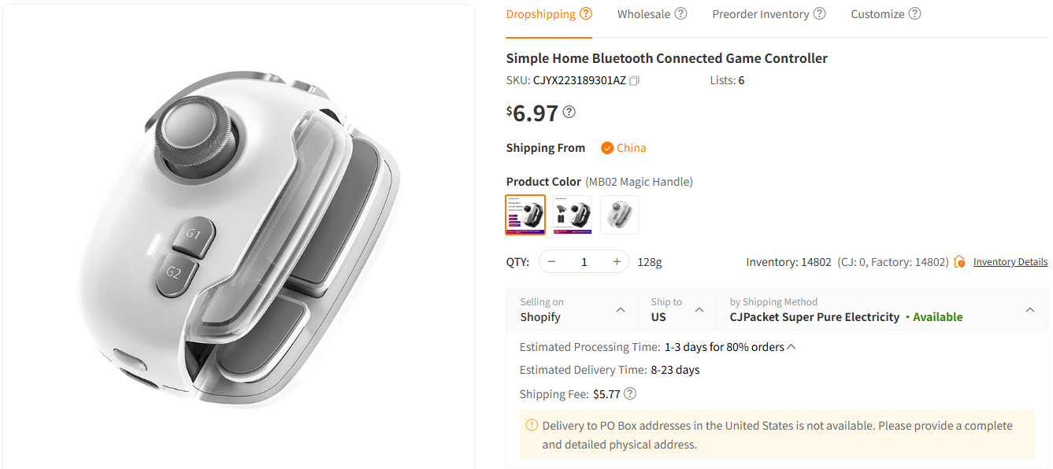
Task: Decrease quantity with the minus button
Action: (552, 262)
